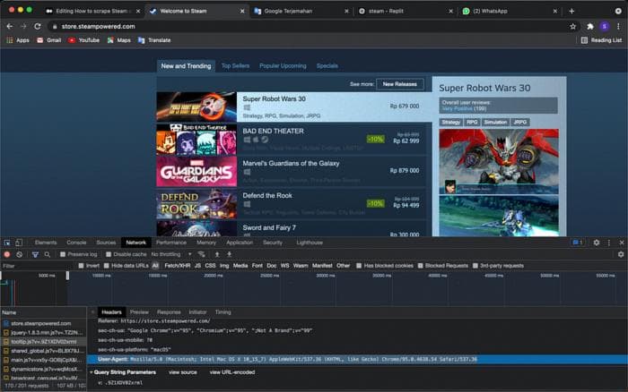Click the JRPG tag button
Viewport: 628px width, 392px height.
tap(519, 123)
